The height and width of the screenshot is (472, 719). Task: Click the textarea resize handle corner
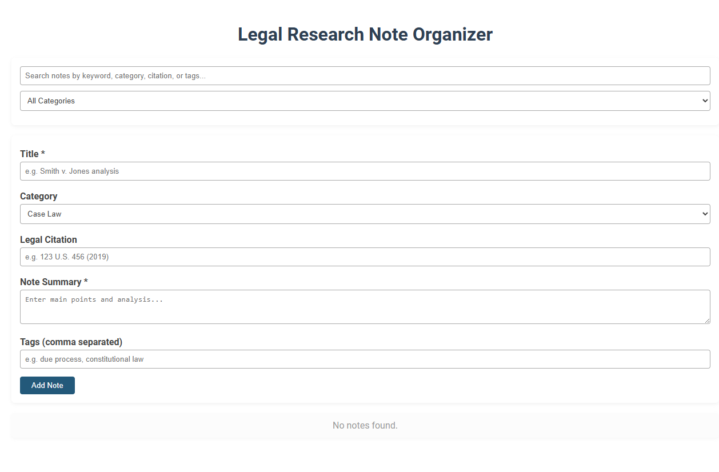click(x=709, y=322)
